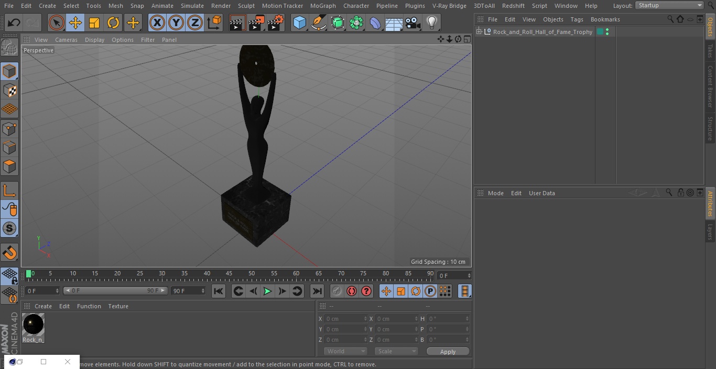The width and height of the screenshot is (716, 369).
Task: Click frame 45 on the timeline ruler
Action: click(229, 273)
